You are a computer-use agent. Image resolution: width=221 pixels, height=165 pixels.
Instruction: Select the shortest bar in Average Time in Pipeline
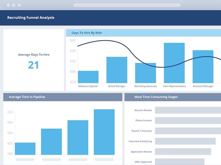(x=25, y=149)
